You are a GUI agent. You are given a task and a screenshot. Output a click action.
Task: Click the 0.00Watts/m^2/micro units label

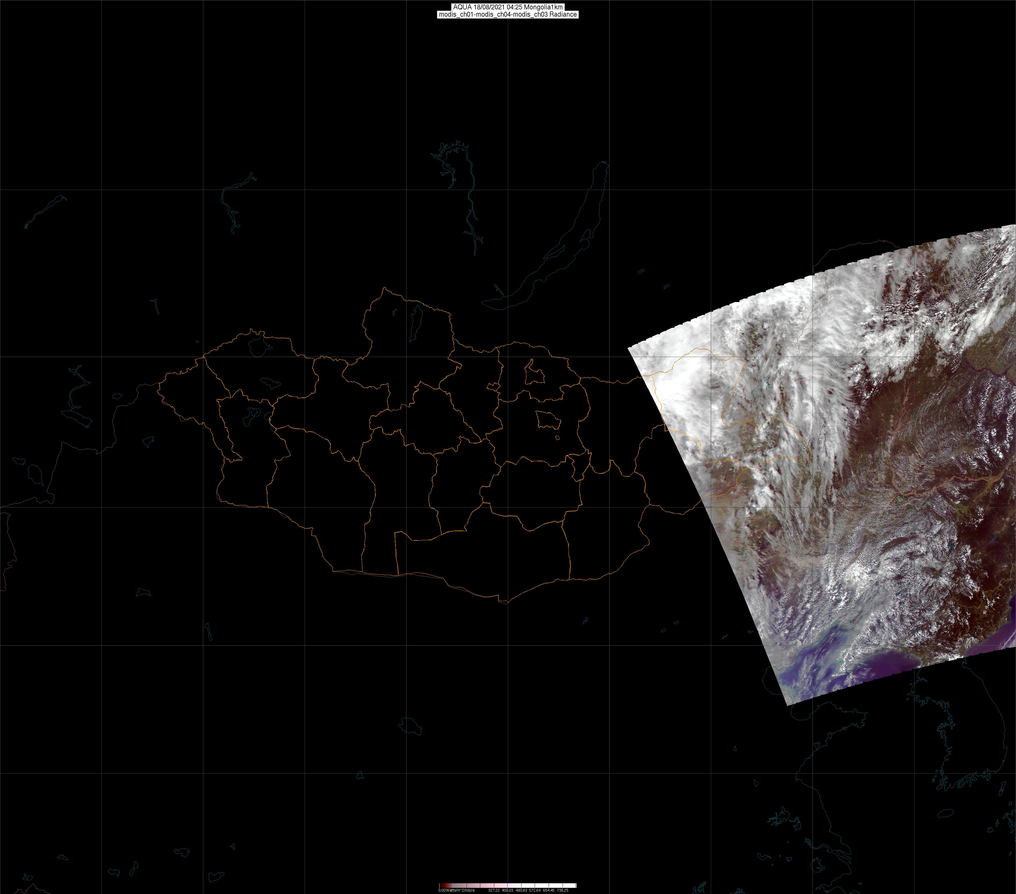(x=456, y=890)
